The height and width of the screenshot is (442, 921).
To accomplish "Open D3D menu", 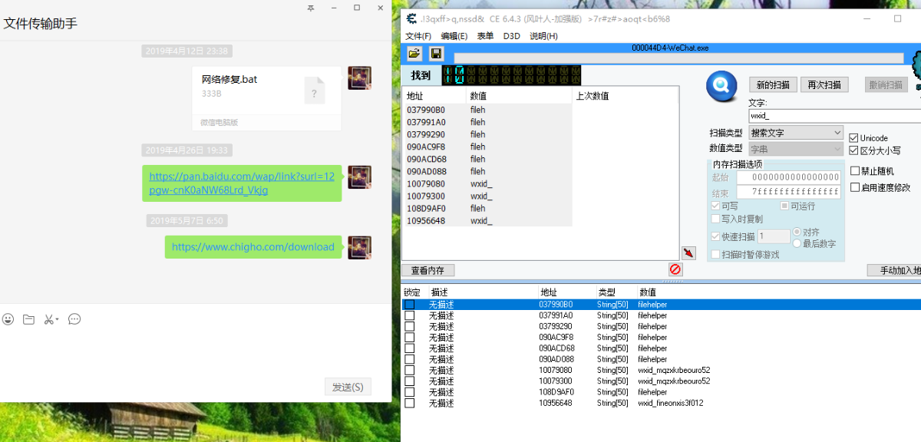I will [512, 36].
